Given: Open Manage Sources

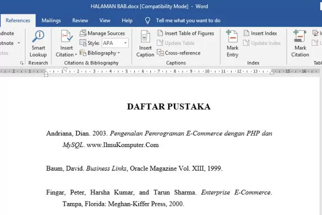Looking at the screenshot, I should (102, 33).
